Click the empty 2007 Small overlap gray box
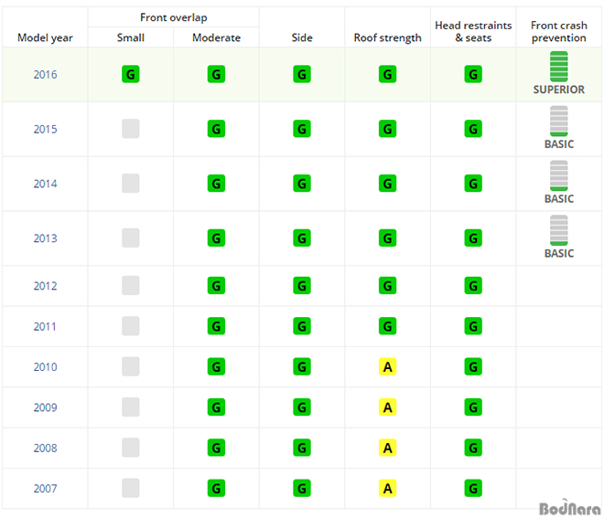604x518 pixels. click(x=131, y=489)
